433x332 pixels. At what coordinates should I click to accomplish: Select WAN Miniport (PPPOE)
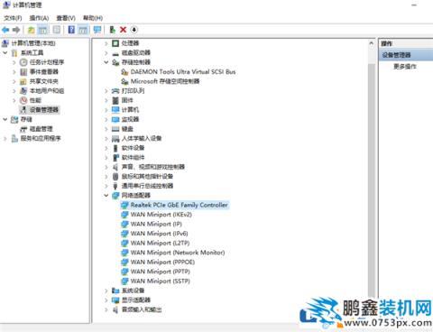click(162, 263)
